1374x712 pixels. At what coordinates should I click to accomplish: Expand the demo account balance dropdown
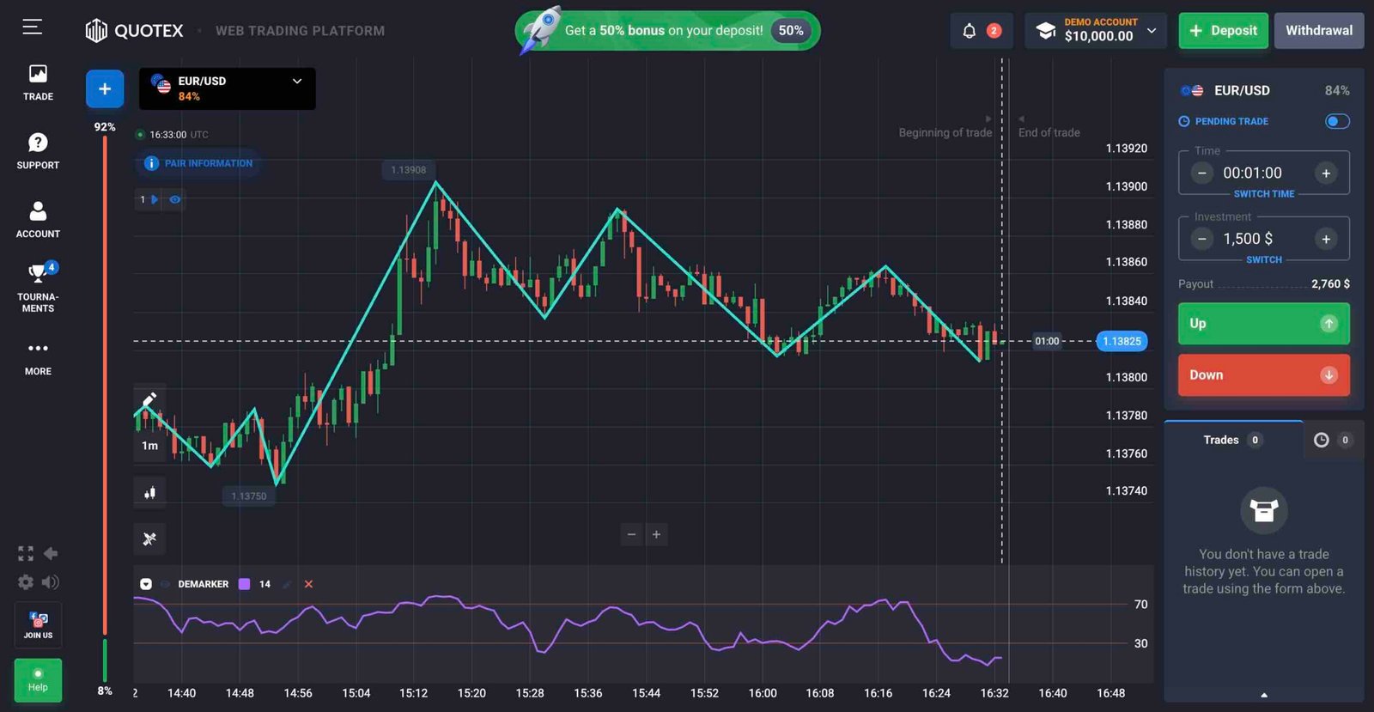(1097, 31)
